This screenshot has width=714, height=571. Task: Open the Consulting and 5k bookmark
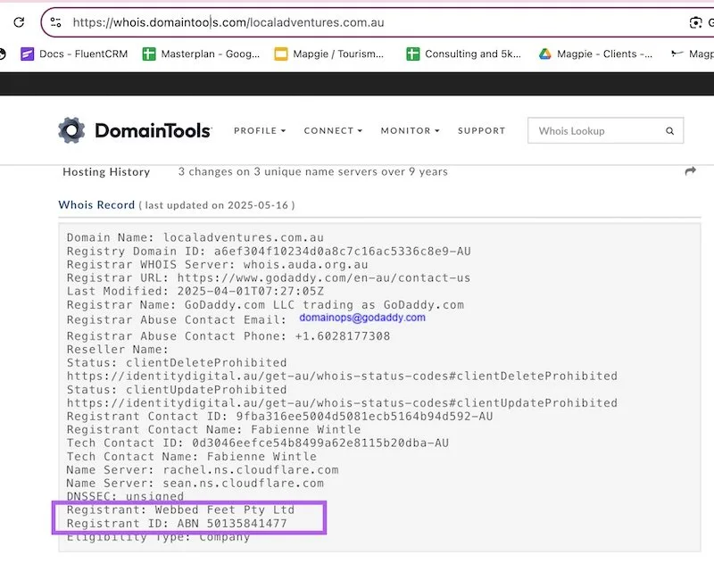(x=463, y=54)
